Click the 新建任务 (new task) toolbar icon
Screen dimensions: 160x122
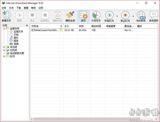[7, 15]
